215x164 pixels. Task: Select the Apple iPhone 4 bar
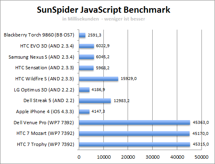pos(84,112)
